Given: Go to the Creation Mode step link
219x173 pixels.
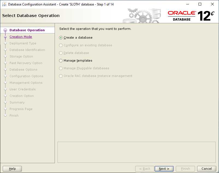Looking at the screenshot, I should pos(21,37).
